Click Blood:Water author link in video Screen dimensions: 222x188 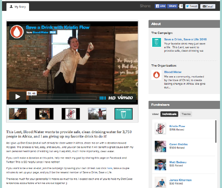(40, 32)
